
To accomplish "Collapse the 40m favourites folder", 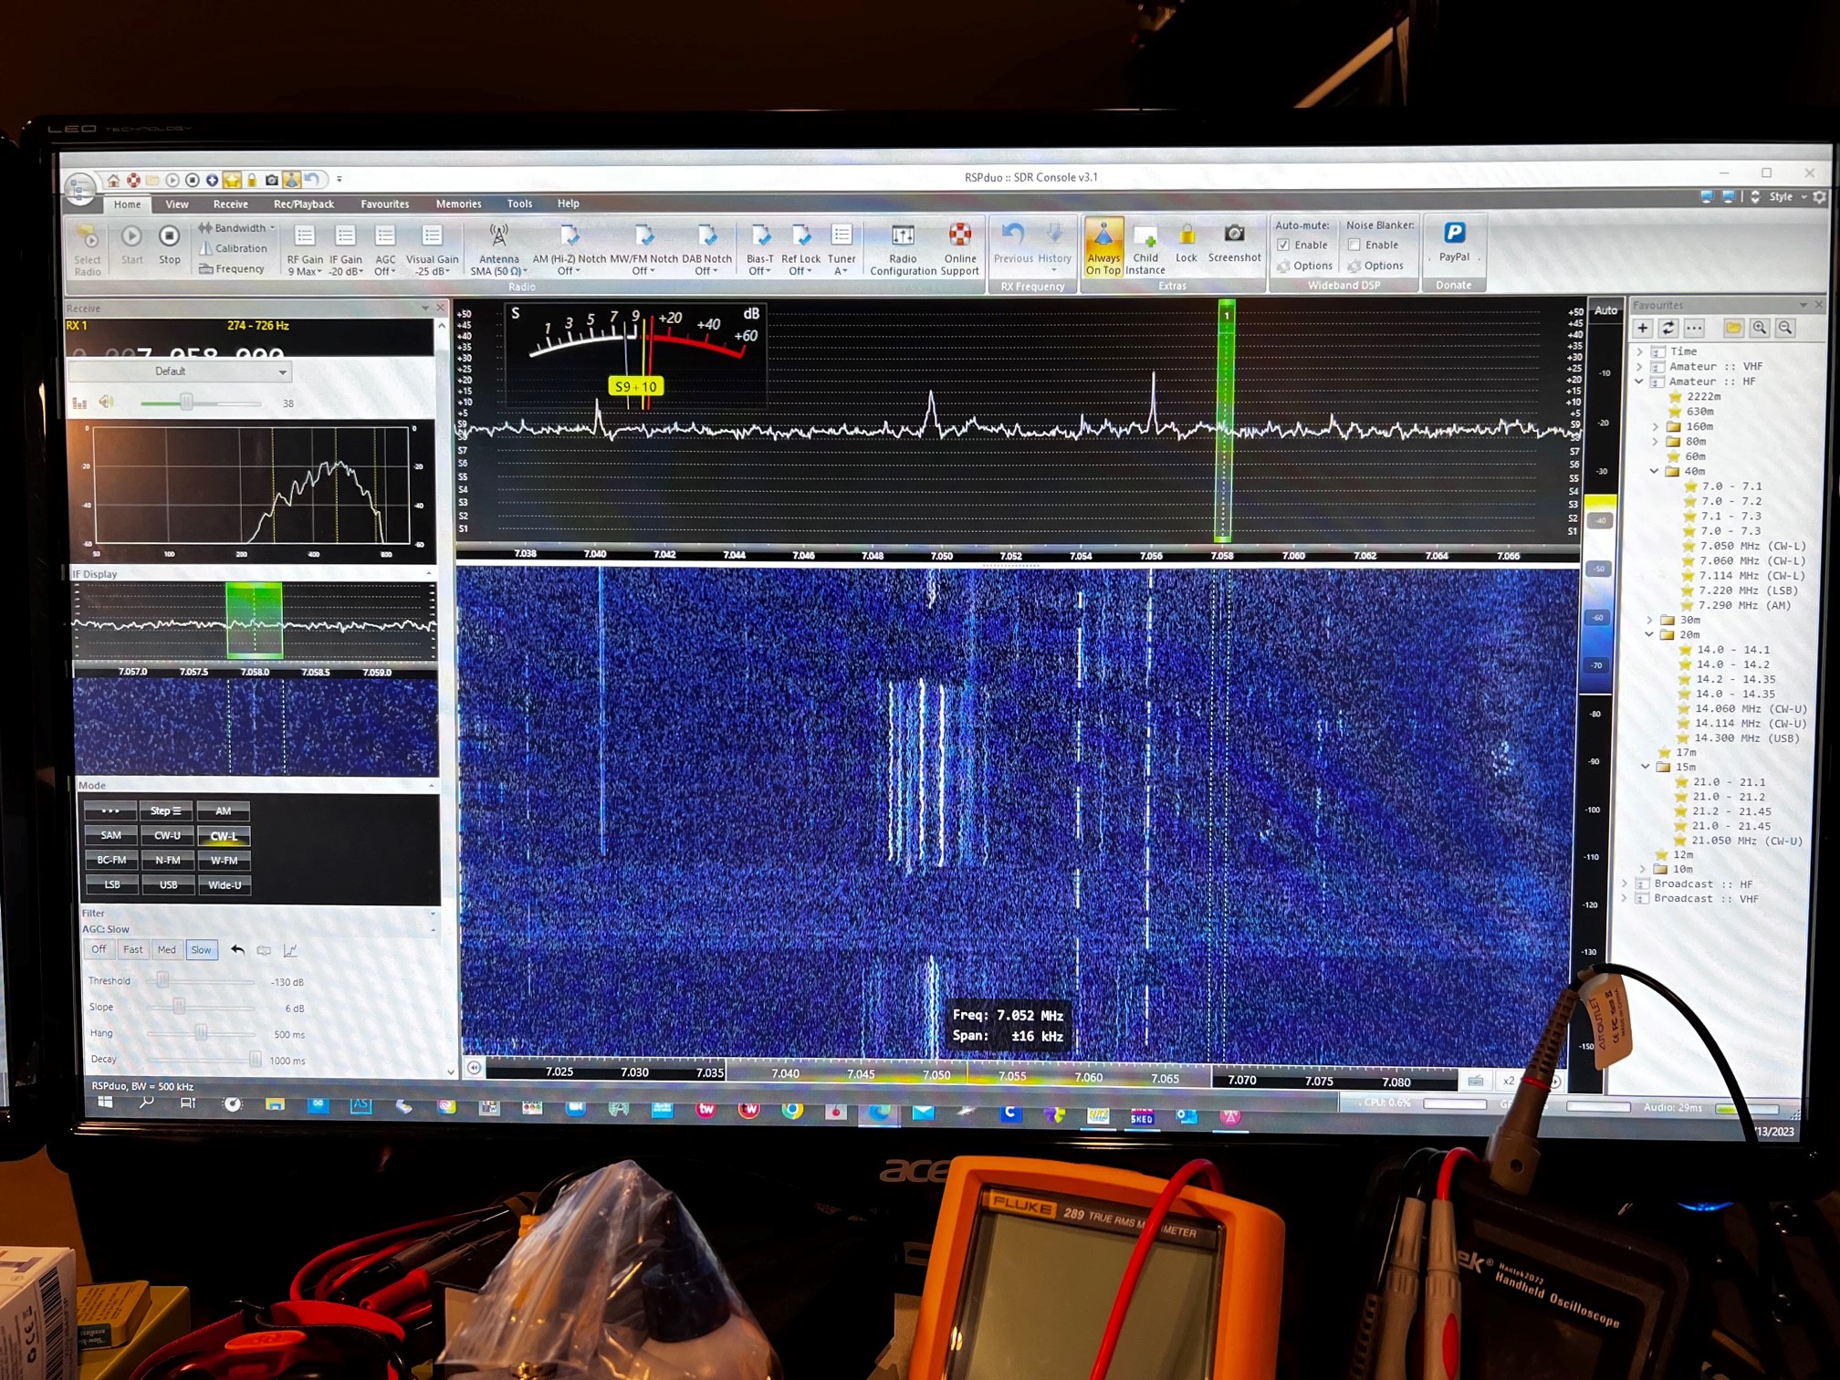I will (1654, 471).
